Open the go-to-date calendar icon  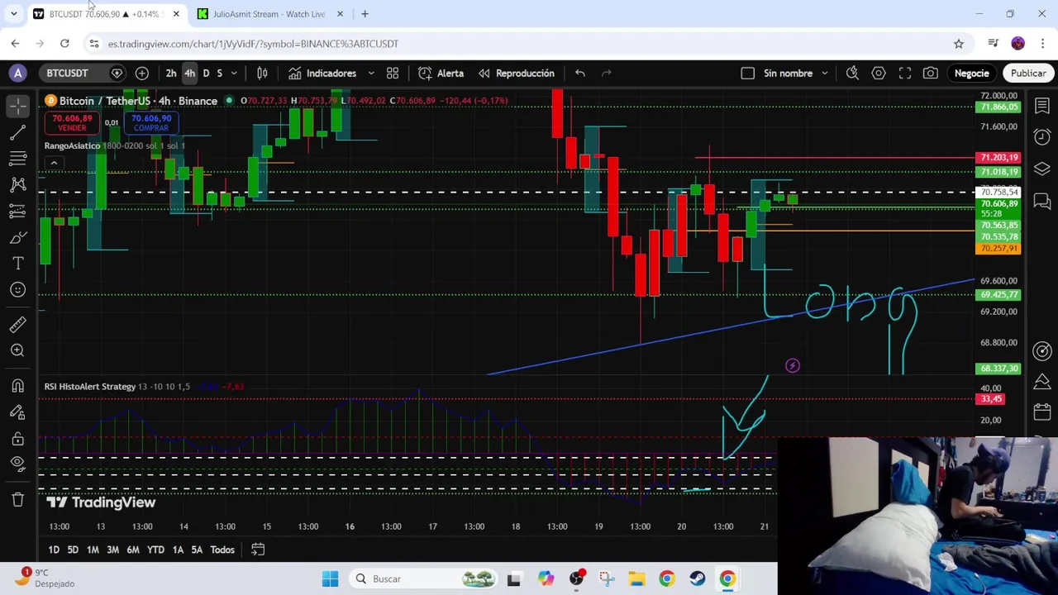tap(258, 550)
